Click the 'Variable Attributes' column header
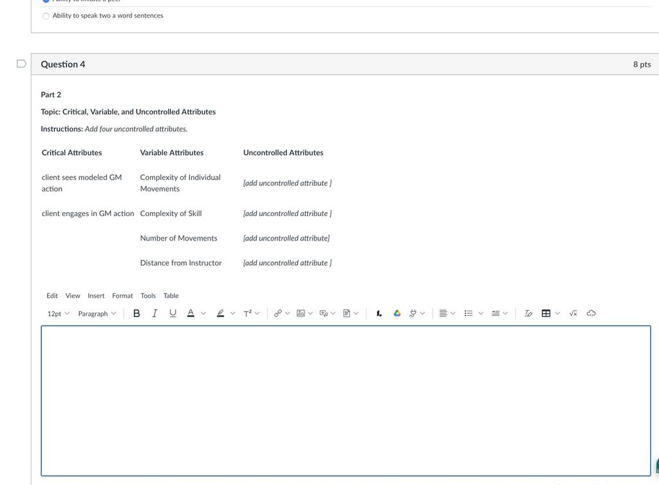659x485 pixels. (171, 153)
